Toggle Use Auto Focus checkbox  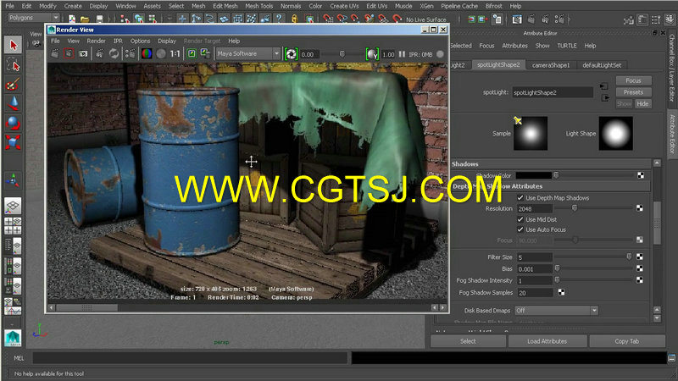tap(520, 229)
